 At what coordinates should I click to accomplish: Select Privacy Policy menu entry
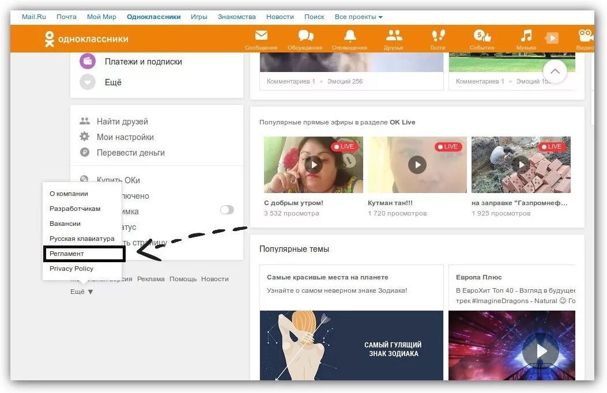click(x=71, y=269)
